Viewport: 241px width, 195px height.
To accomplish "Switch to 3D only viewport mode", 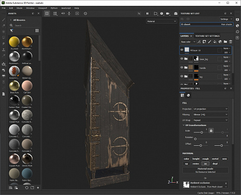I will [x=47, y=13].
